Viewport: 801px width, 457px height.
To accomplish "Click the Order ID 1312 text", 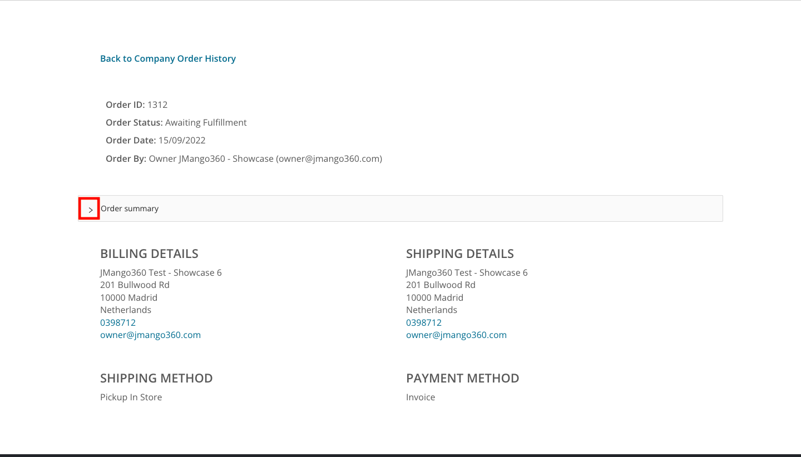I will pos(137,105).
